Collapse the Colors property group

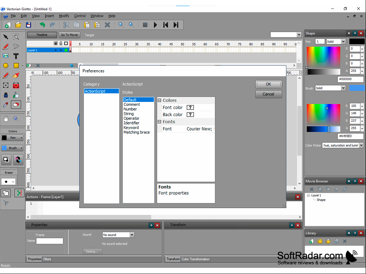click(x=159, y=100)
